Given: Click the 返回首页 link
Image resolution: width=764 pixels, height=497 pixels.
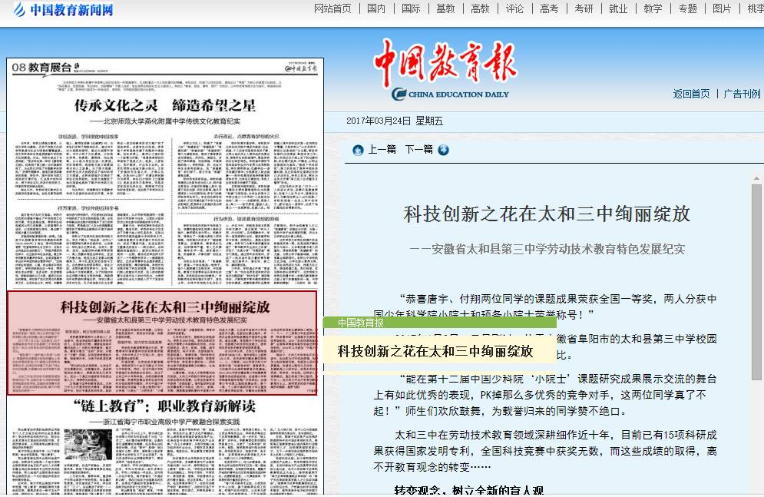Looking at the screenshot, I should pos(691,94).
